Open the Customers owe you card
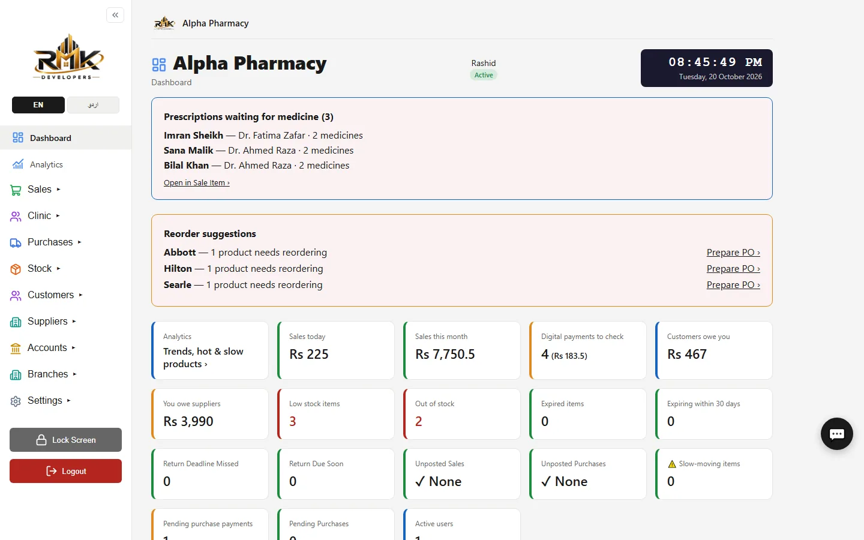The width and height of the screenshot is (864, 540). tap(714, 350)
